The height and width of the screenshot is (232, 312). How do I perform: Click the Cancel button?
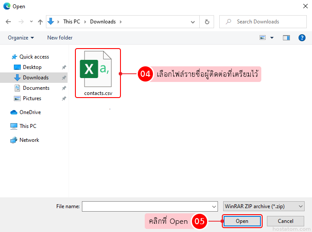pyautogui.click(x=286, y=221)
